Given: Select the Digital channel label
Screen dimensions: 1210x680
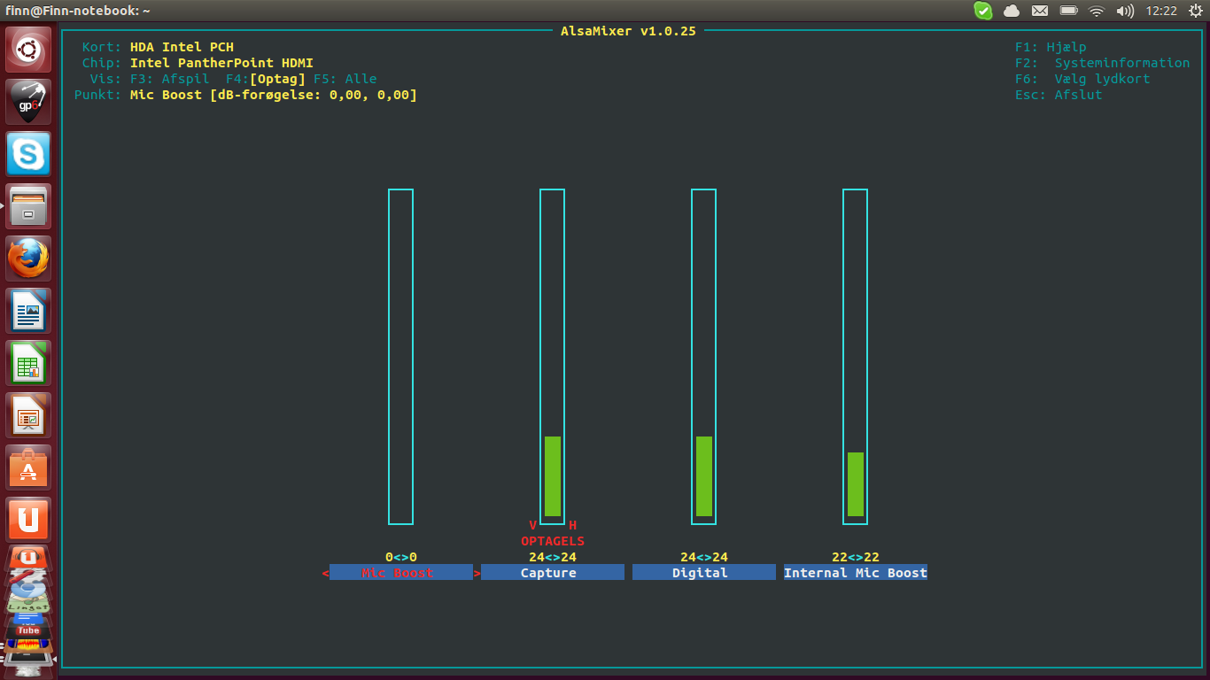Looking at the screenshot, I should point(704,573).
